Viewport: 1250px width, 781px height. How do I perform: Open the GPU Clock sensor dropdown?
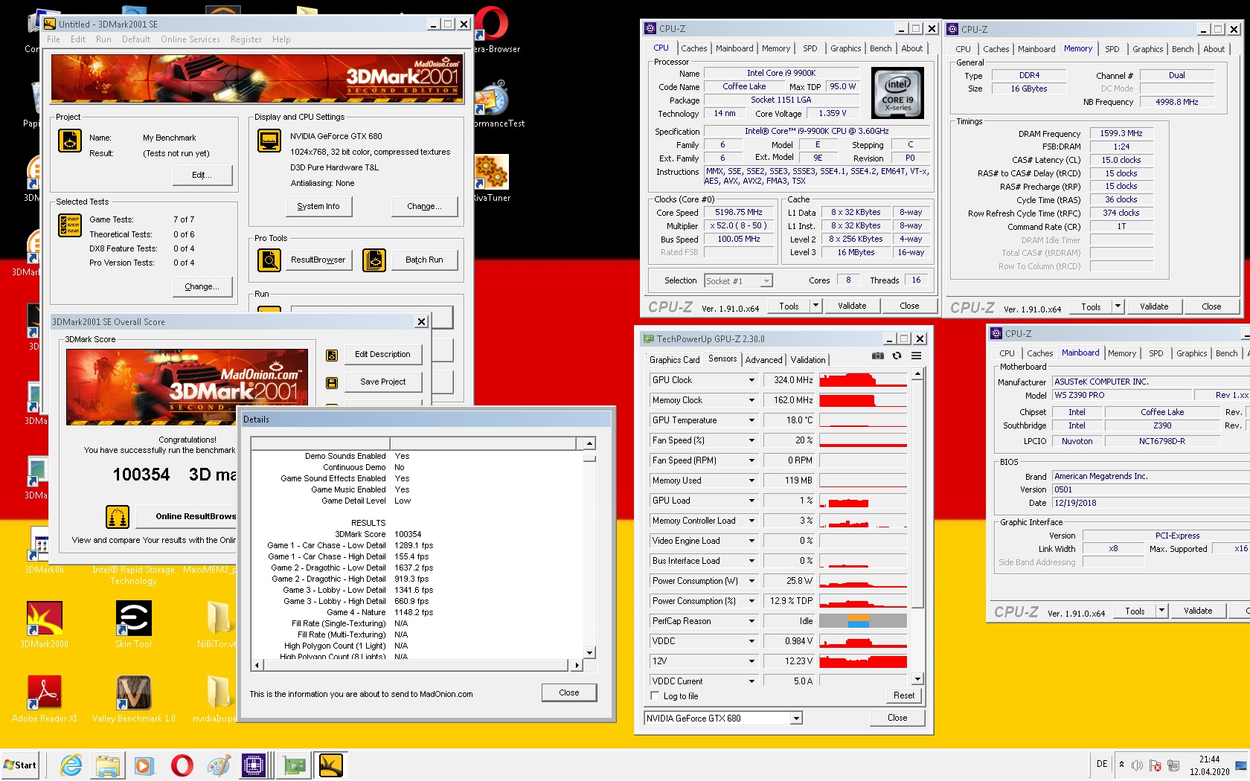click(x=751, y=380)
